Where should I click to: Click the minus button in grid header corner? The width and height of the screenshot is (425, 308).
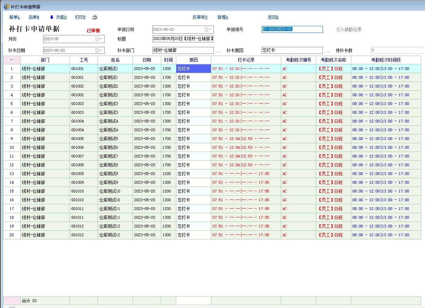[12, 60]
